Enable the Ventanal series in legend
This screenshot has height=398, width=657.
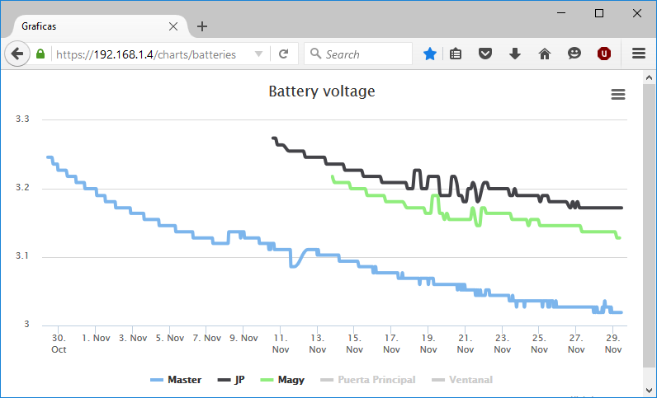462,380
